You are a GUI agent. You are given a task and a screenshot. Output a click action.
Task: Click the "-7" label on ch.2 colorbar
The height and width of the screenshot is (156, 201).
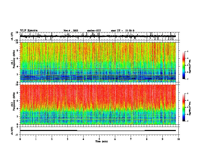(x=187, y=121)
